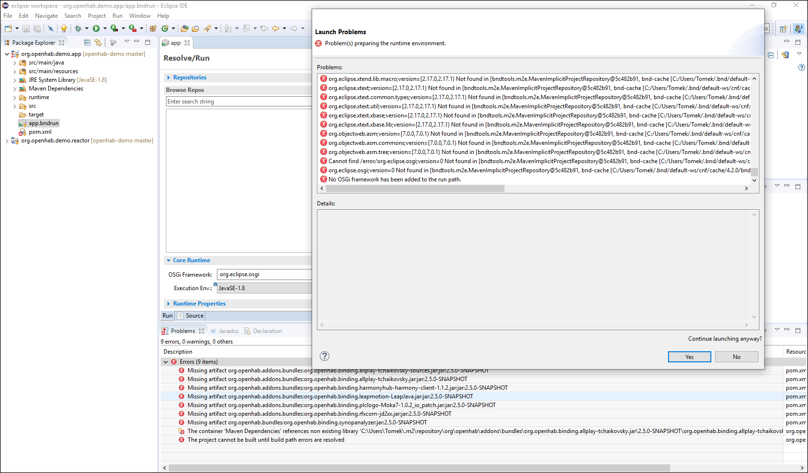Click Yes to continue launching
This screenshot has width=808, height=473.
(689, 357)
